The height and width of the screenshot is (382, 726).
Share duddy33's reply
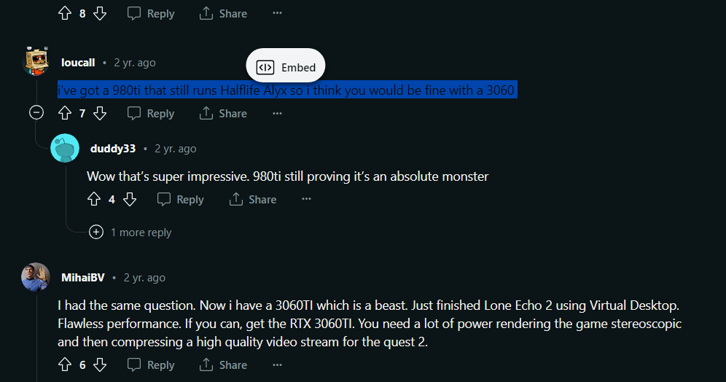tap(252, 199)
